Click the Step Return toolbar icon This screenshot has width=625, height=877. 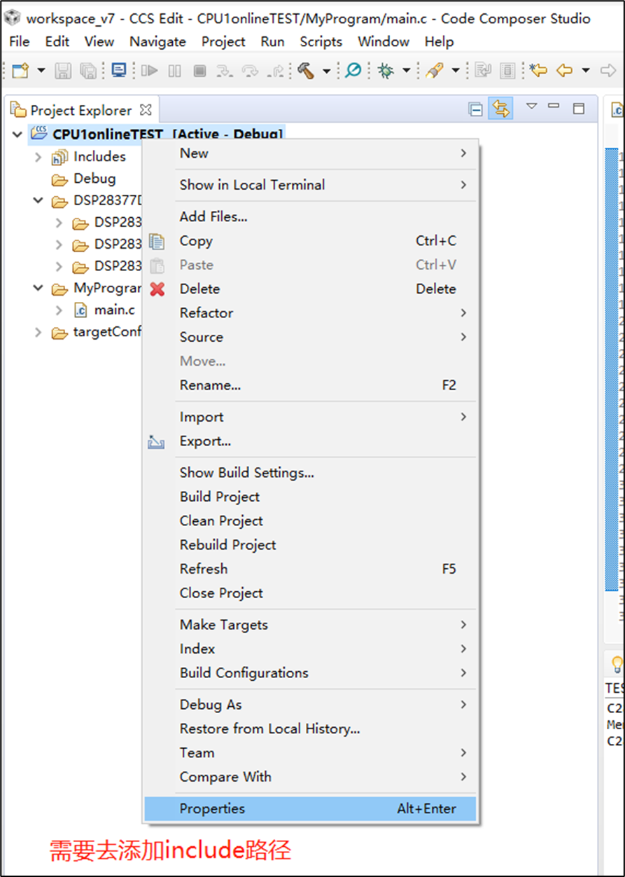pyautogui.click(x=275, y=71)
